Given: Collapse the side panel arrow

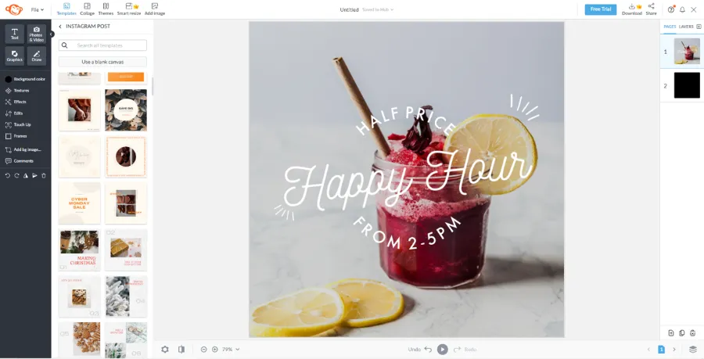Looking at the screenshot, I should 52,34.
